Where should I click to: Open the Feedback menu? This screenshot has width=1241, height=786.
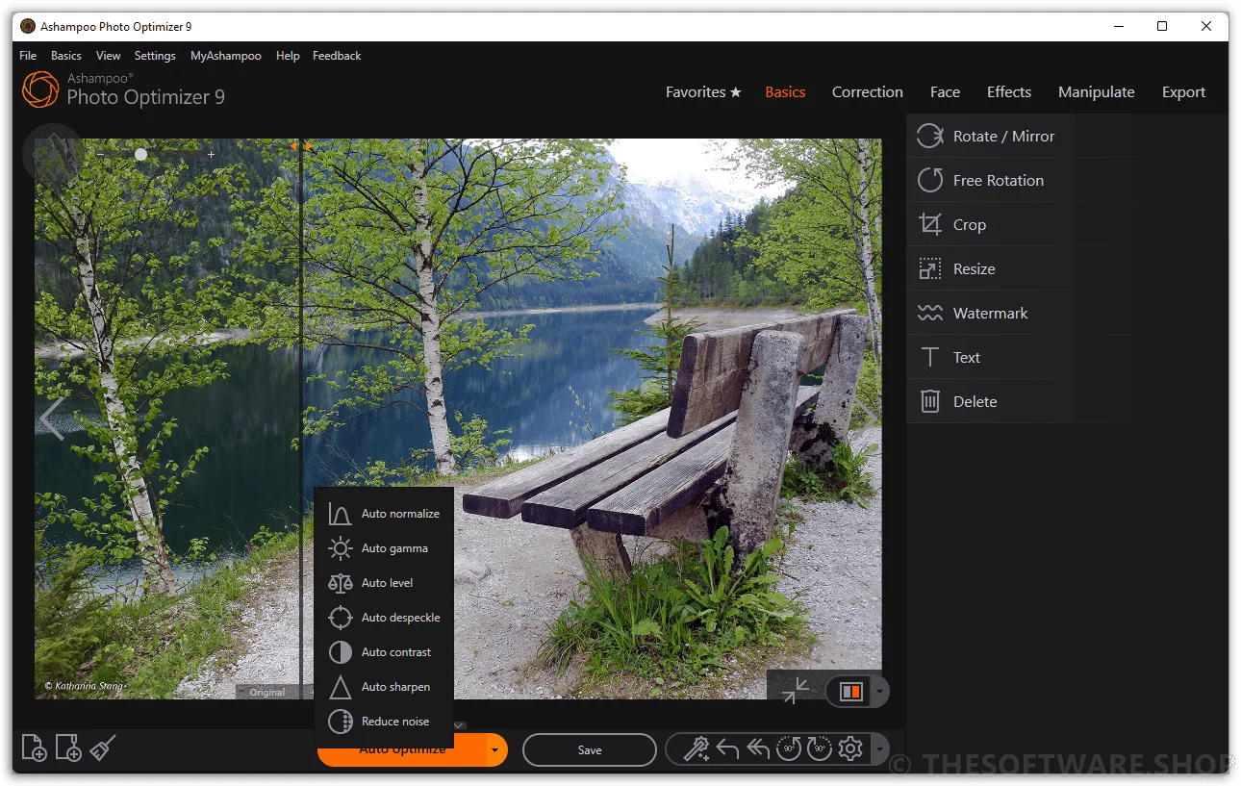click(337, 56)
